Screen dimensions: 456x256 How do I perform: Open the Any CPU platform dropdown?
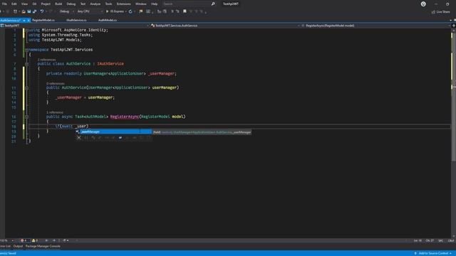click(90, 11)
